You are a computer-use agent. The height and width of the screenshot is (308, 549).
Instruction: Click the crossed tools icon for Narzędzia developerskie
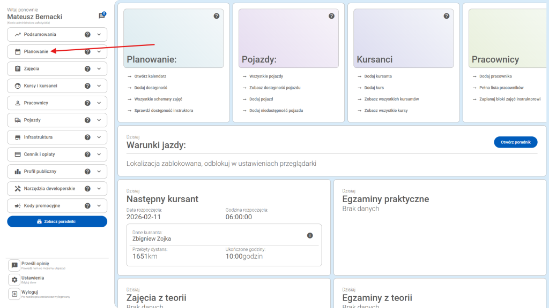coord(17,188)
